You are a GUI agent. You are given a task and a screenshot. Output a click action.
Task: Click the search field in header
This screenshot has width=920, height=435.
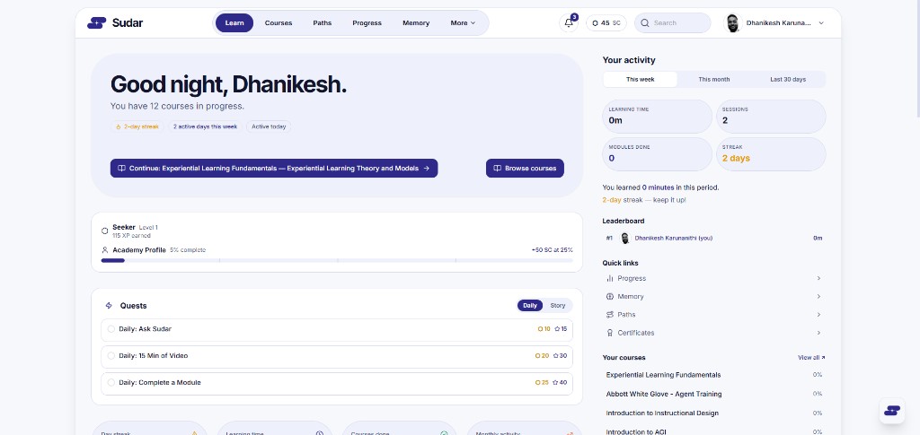[x=672, y=22]
